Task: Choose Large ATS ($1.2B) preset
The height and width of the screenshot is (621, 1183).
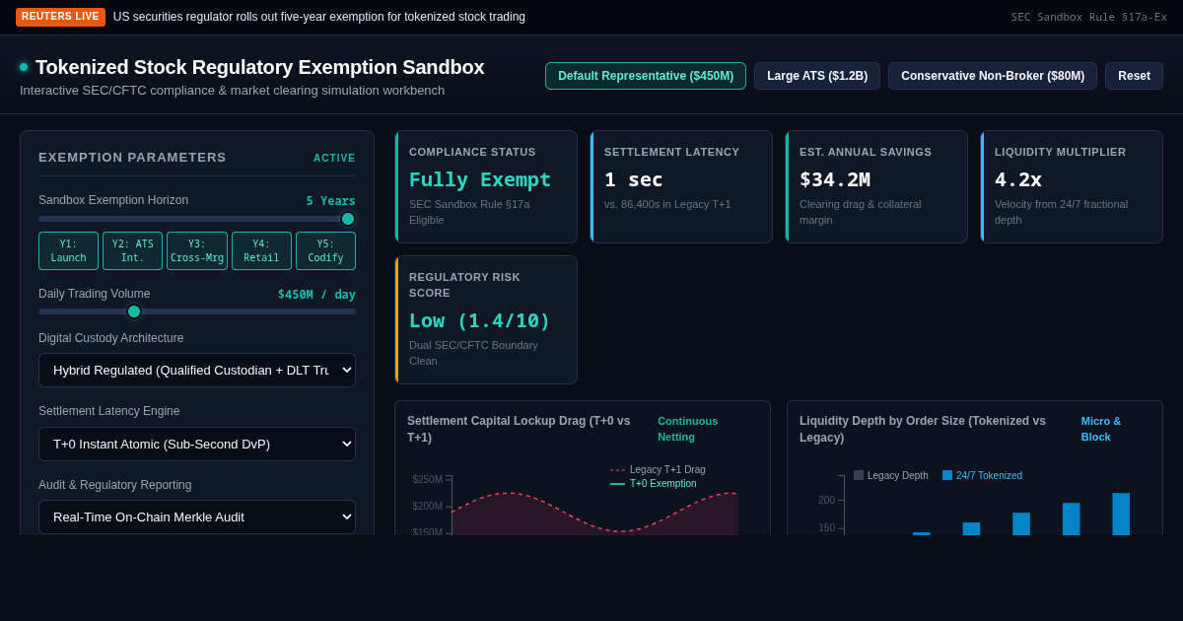Action: [817, 76]
